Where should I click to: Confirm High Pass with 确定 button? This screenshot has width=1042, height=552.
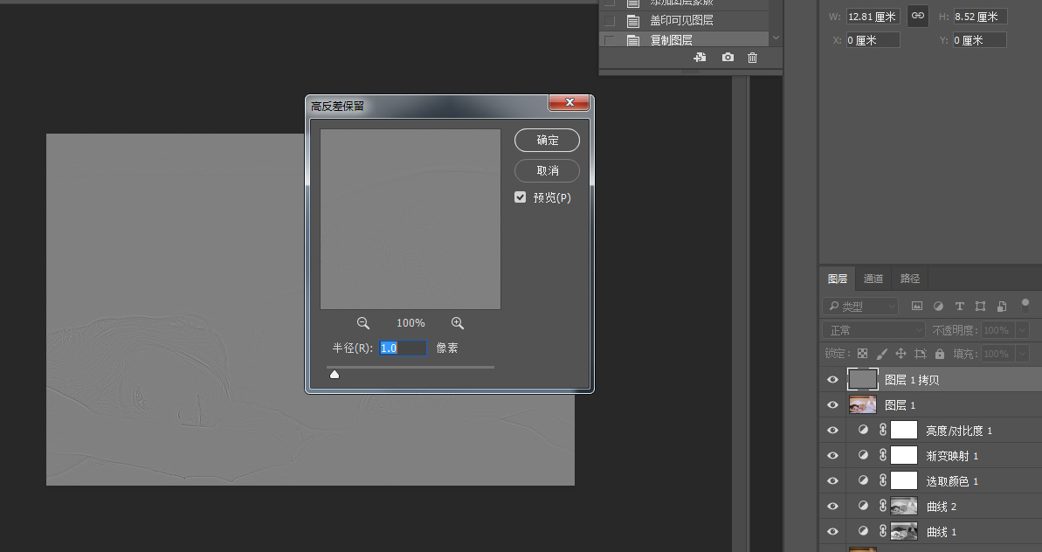547,140
